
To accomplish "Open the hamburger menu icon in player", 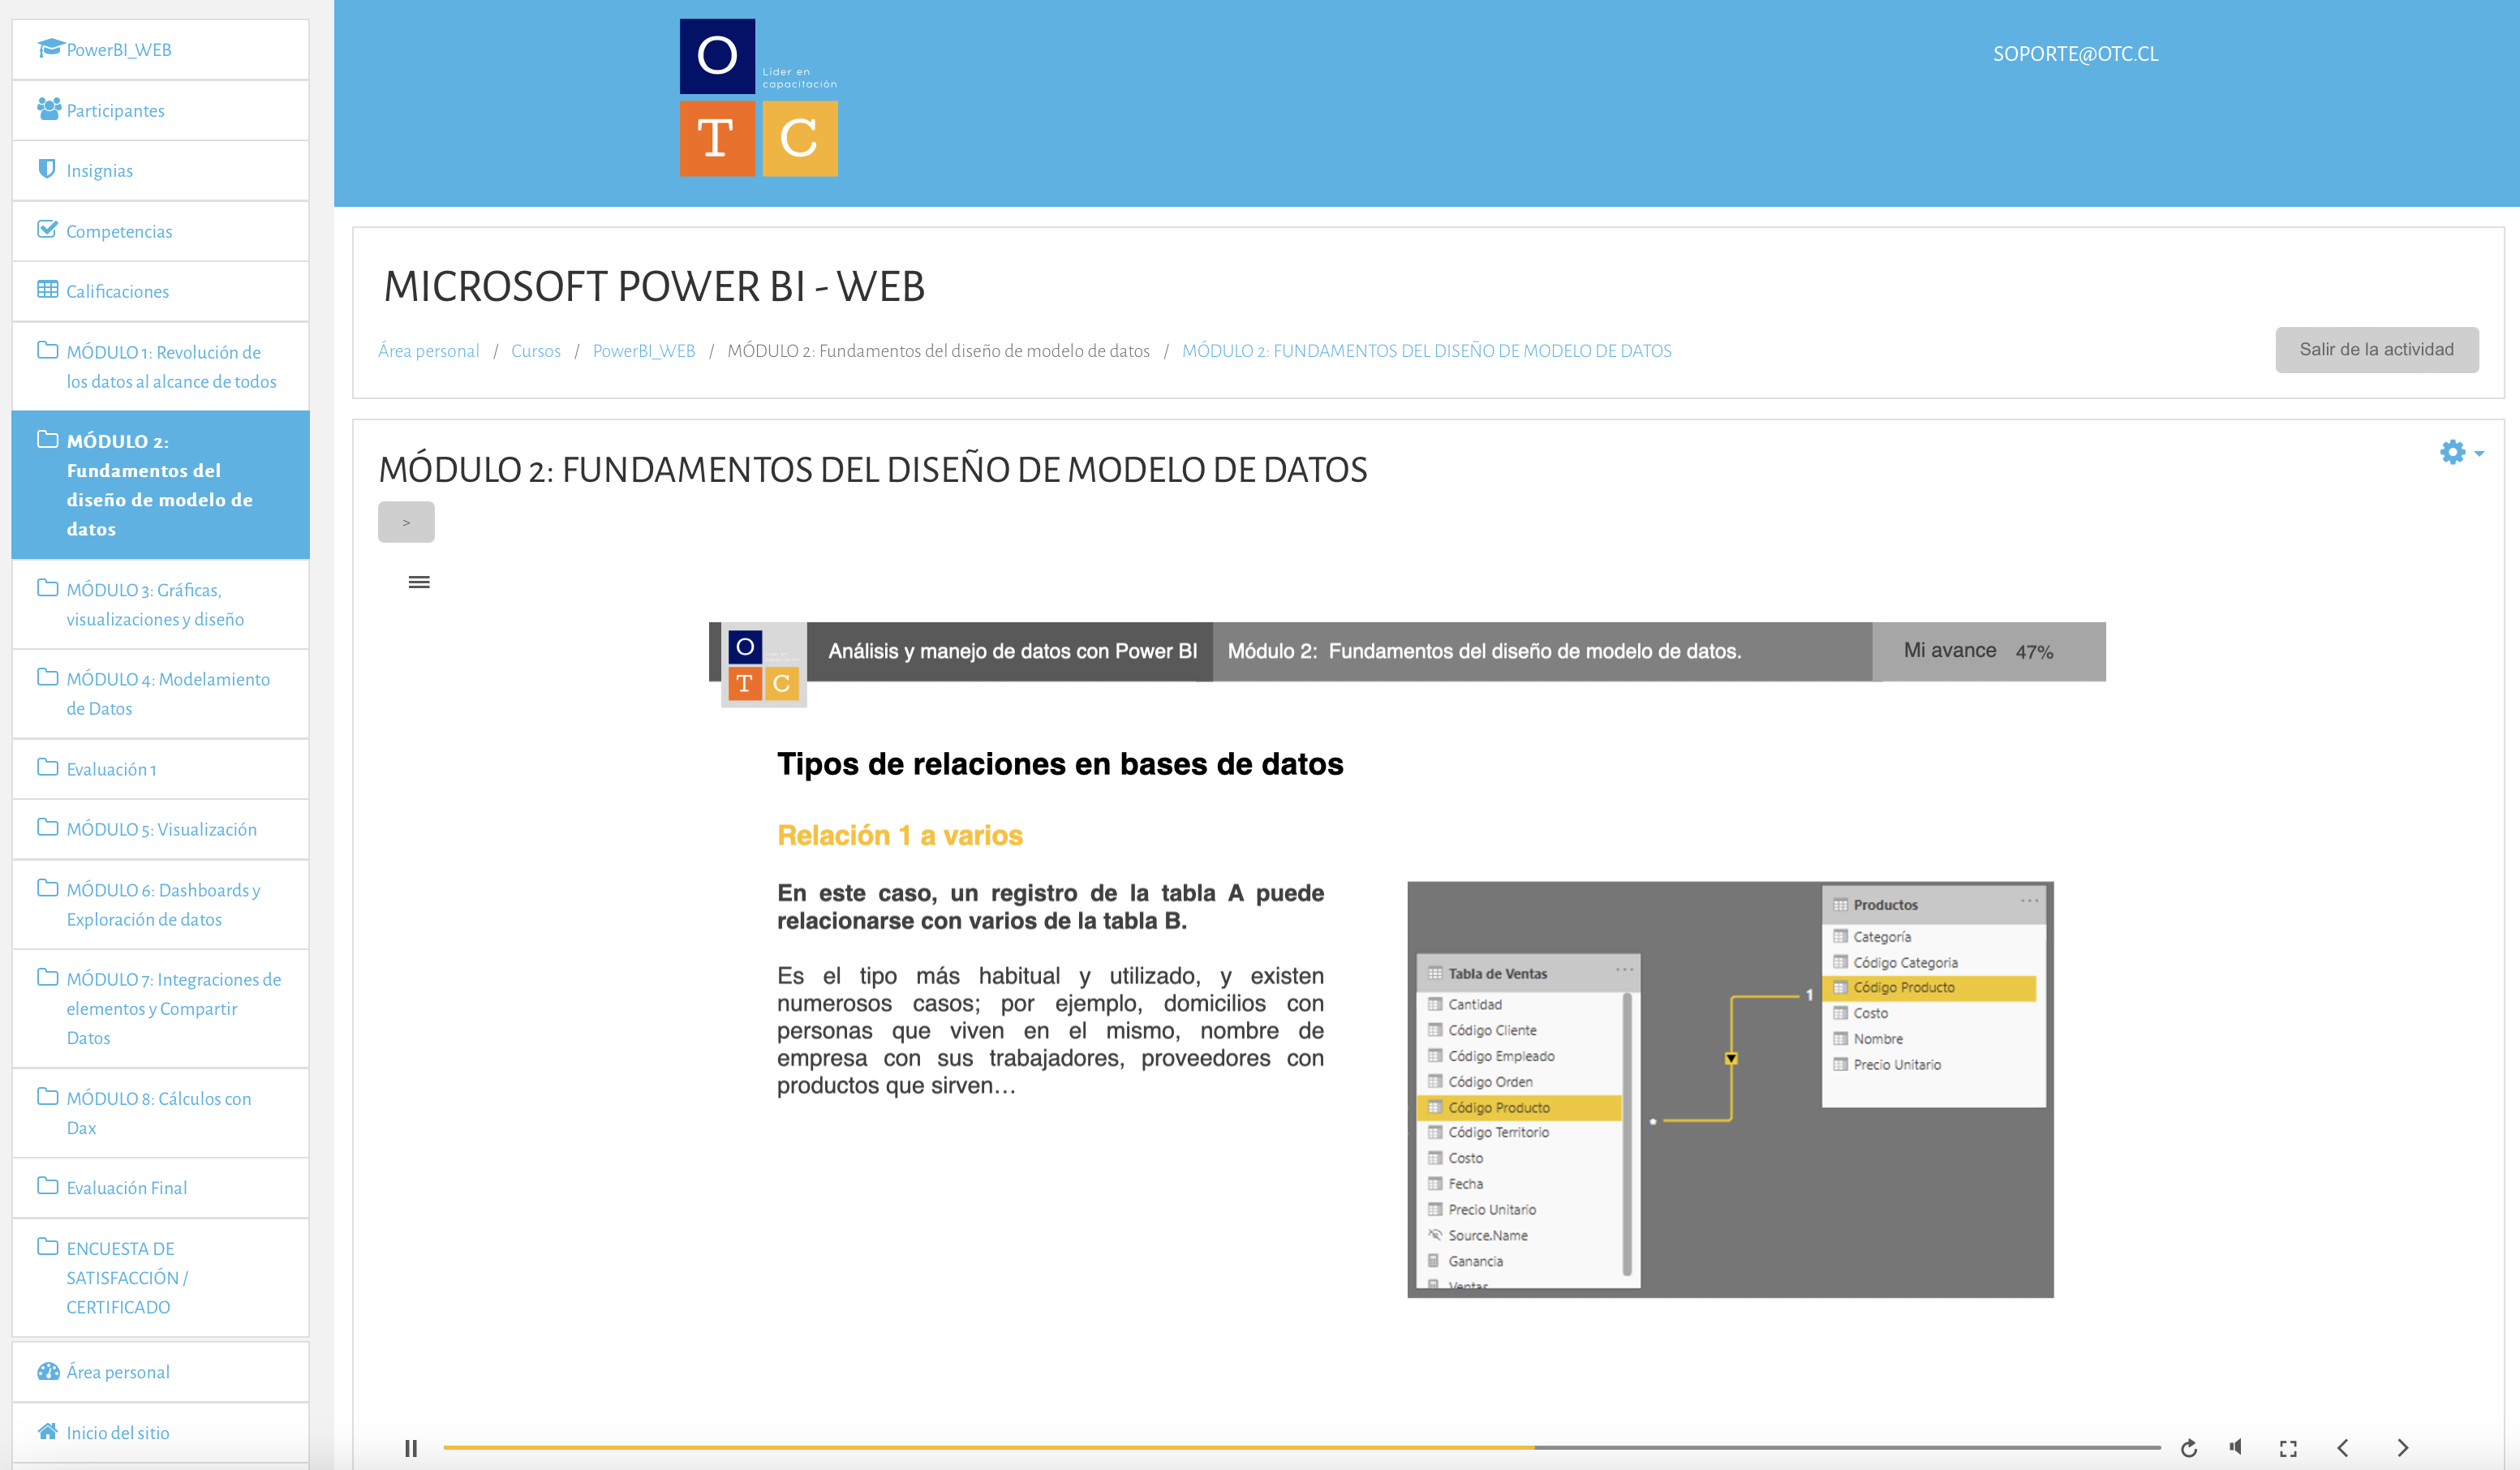I will (419, 581).
